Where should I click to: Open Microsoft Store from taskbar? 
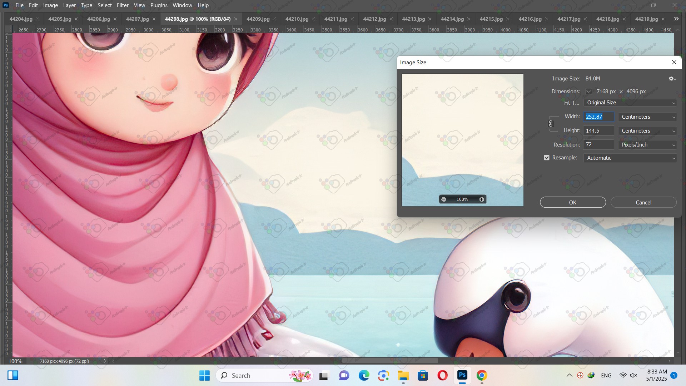tap(423, 376)
